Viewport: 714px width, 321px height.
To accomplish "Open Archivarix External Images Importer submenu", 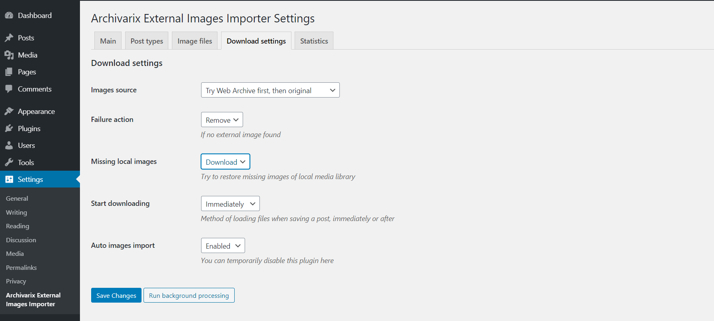I will click(x=33, y=300).
